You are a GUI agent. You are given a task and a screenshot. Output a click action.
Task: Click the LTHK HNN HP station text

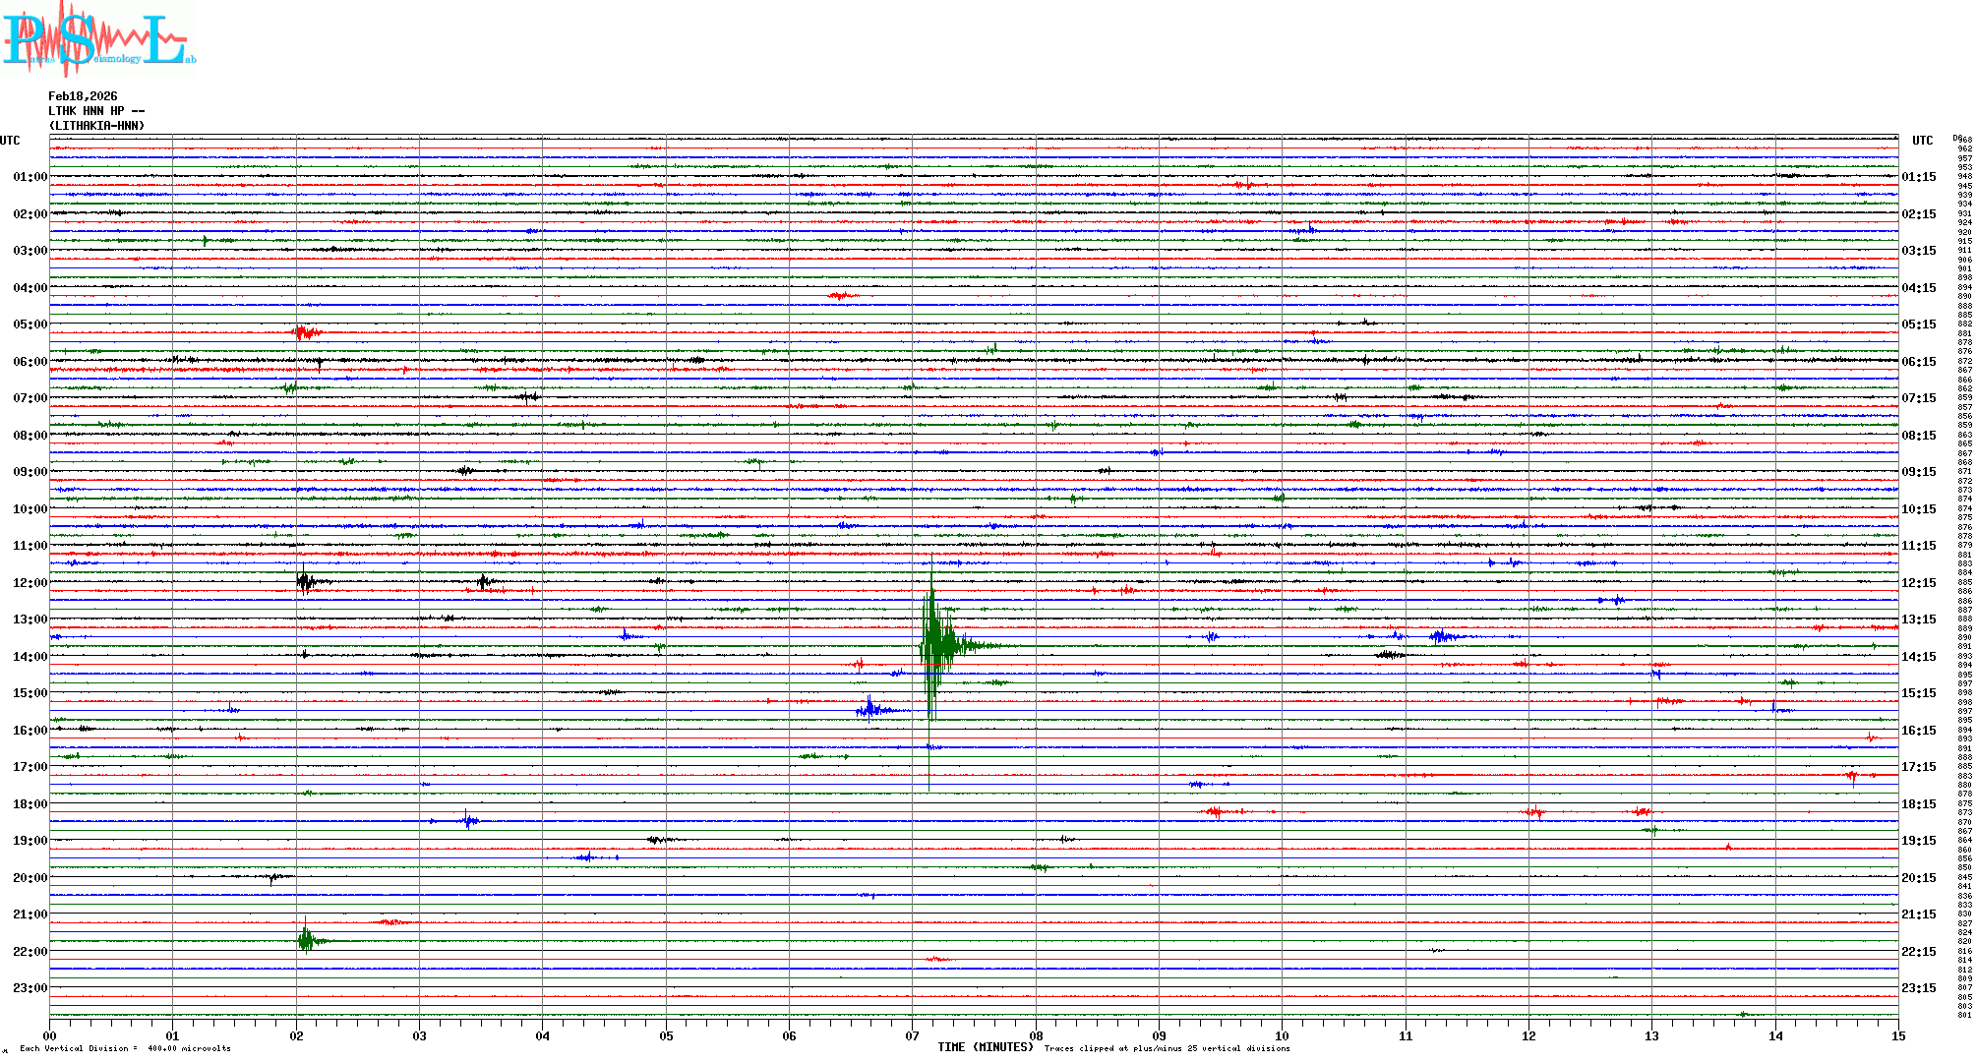point(96,111)
